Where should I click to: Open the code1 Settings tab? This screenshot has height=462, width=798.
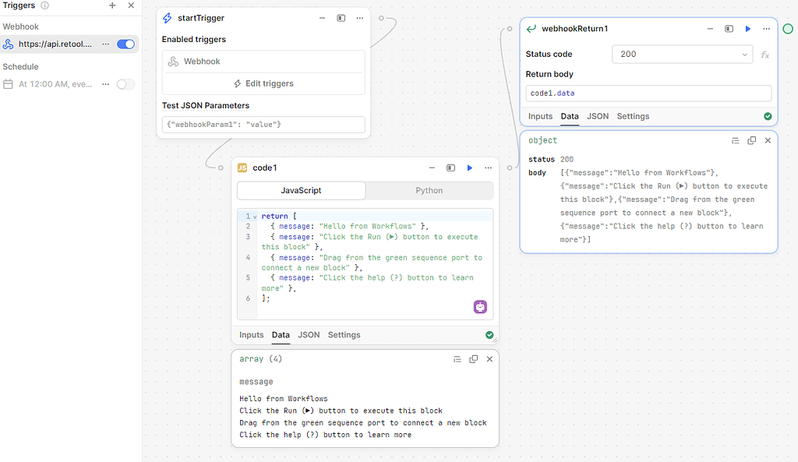[x=344, y=335]
